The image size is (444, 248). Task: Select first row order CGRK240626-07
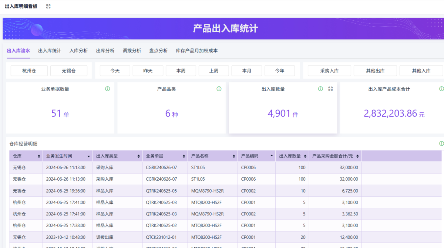(161, 167)
